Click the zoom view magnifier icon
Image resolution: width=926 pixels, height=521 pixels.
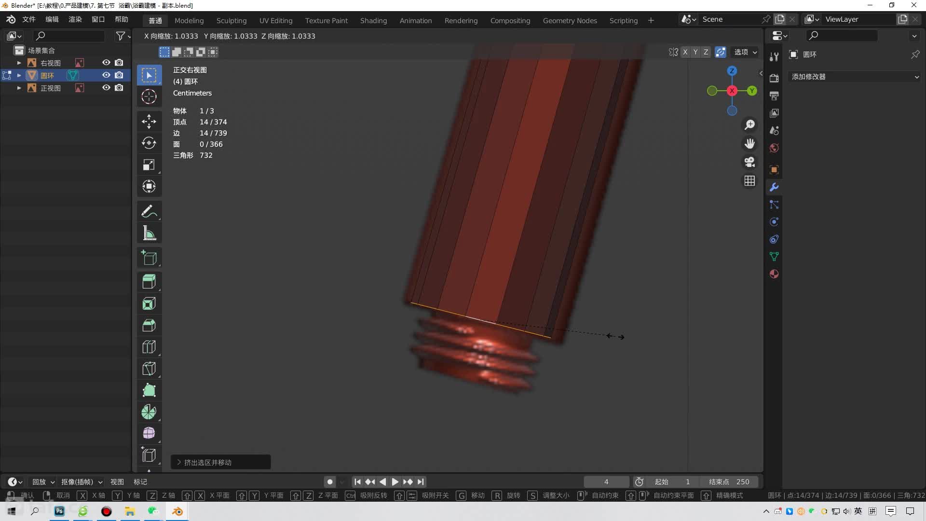pos(749,125)
